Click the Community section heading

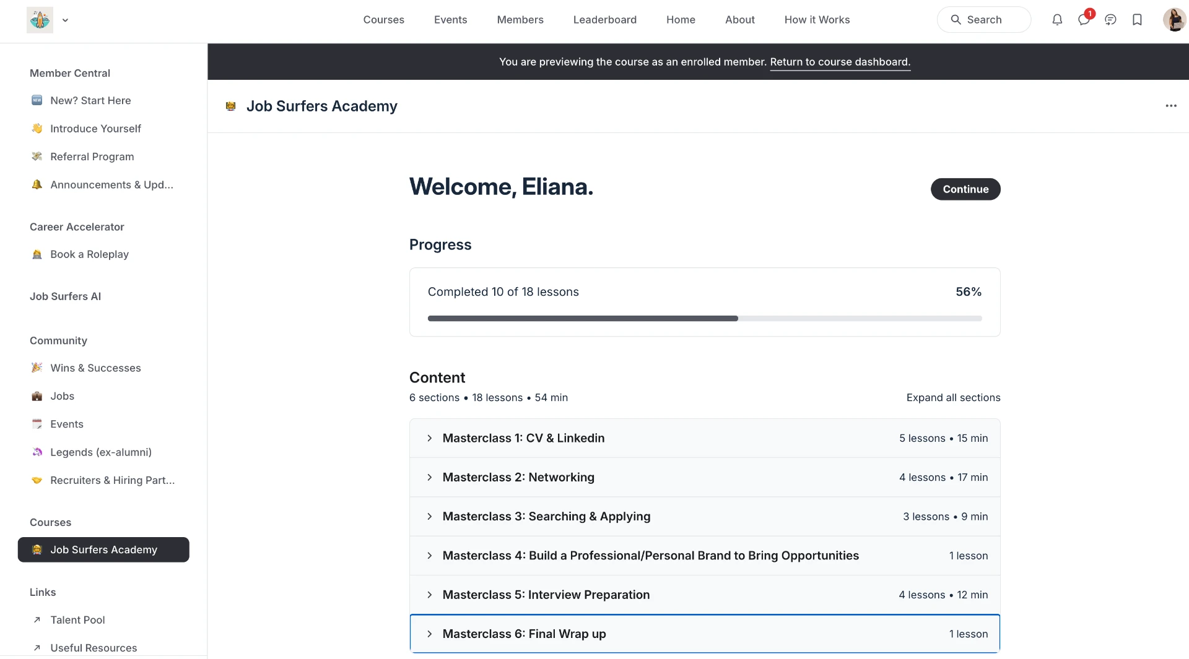(x=58, y=341)
